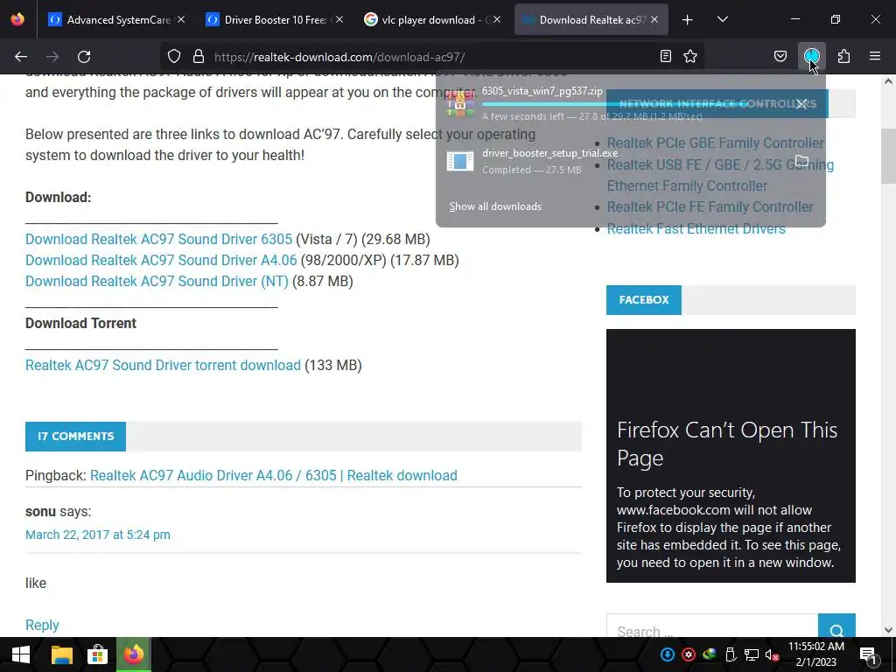Open Realtek PCIe GBE Family Controller link
896x672 pixels.
716,143
